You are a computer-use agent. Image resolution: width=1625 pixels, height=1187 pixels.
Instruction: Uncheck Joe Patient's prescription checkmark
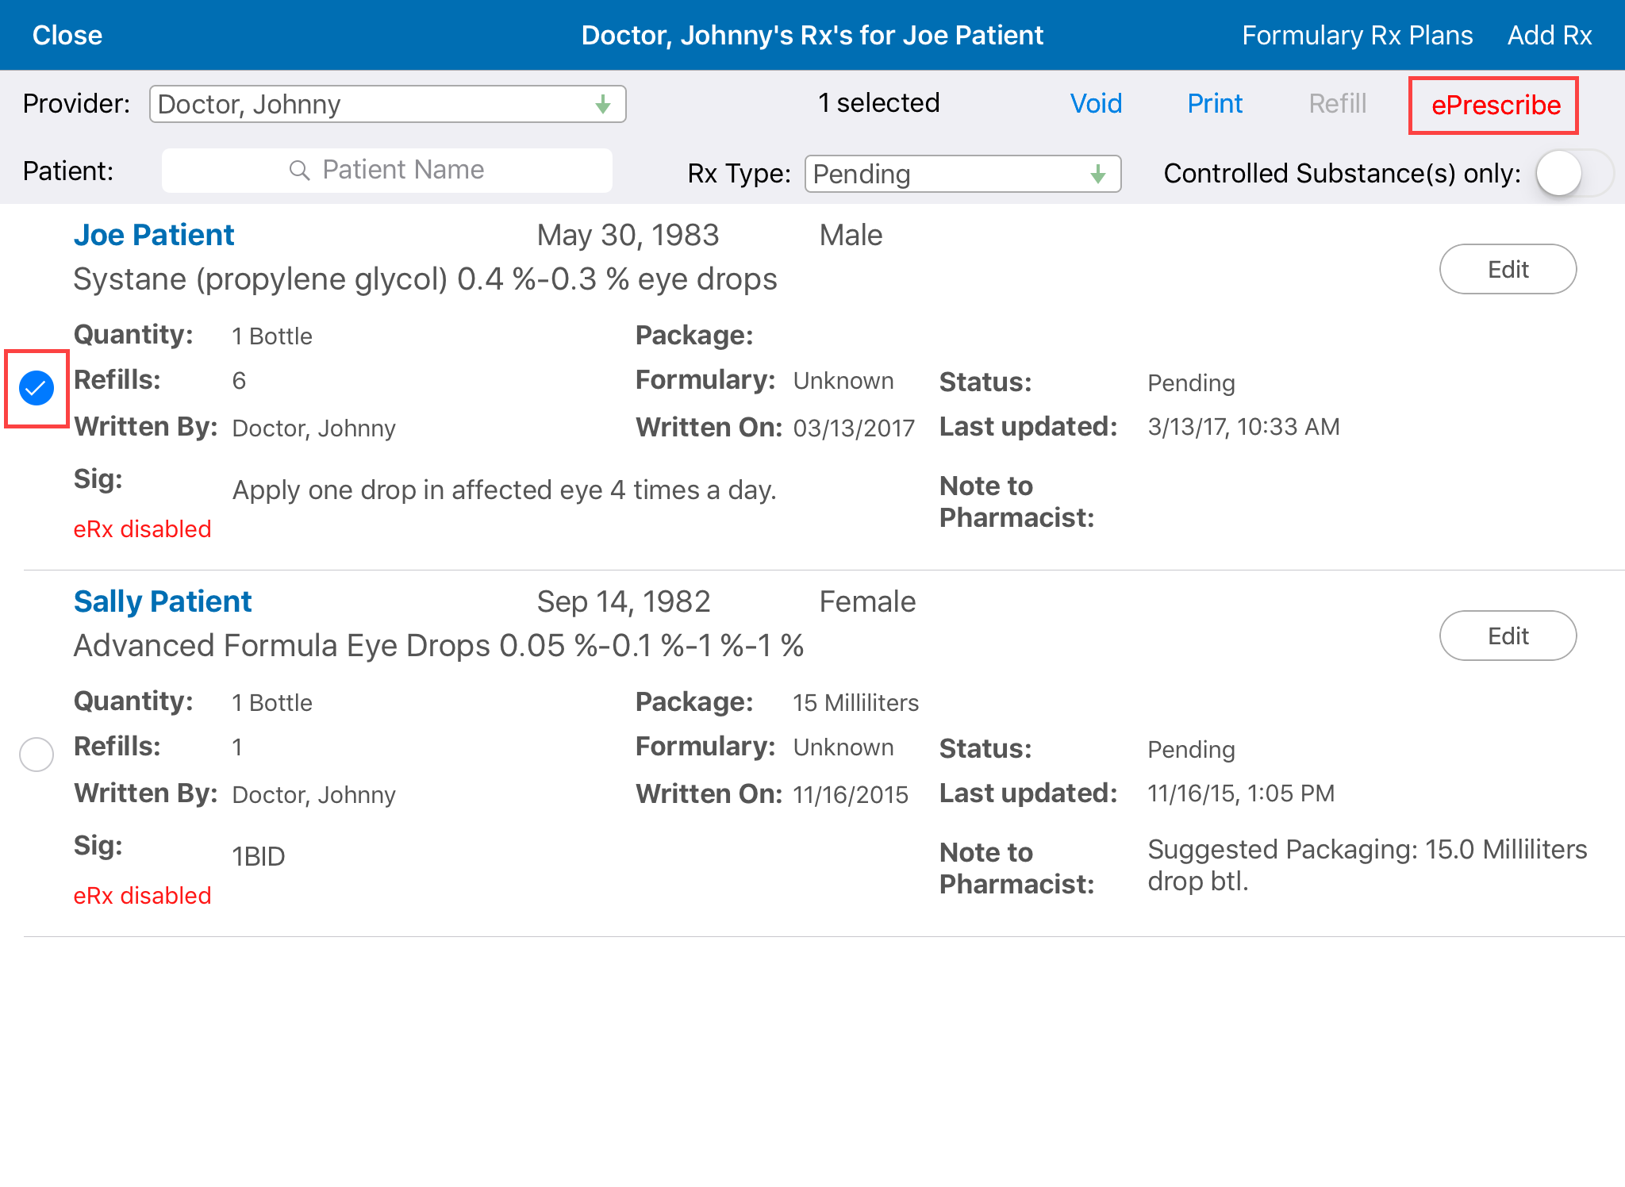36,388
